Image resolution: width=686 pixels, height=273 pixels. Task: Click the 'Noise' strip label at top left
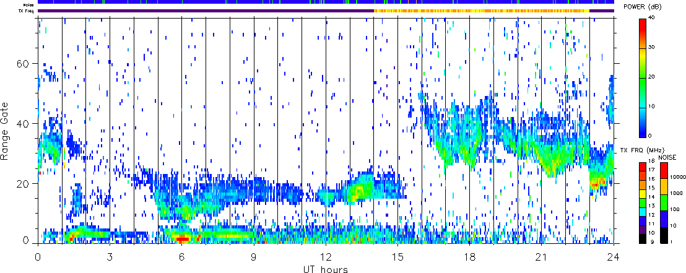tap(30, 4)
